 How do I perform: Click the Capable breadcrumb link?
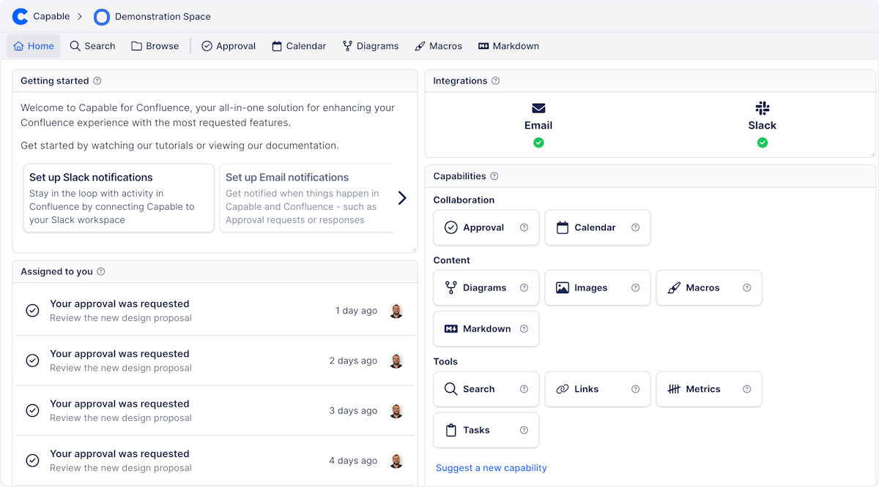[x=51, y=16]
